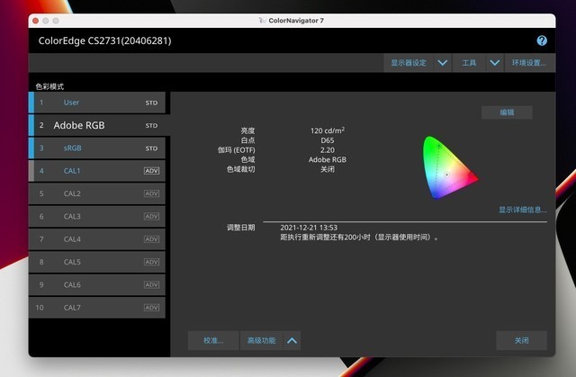Click the 高级功能 advanced functions button
This screenshot has height=377, width=576.
point(261,341)
